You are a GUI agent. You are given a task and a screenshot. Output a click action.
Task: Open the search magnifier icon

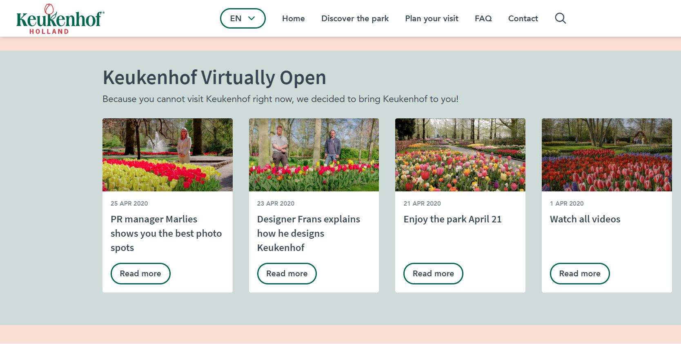coord(561,18)
